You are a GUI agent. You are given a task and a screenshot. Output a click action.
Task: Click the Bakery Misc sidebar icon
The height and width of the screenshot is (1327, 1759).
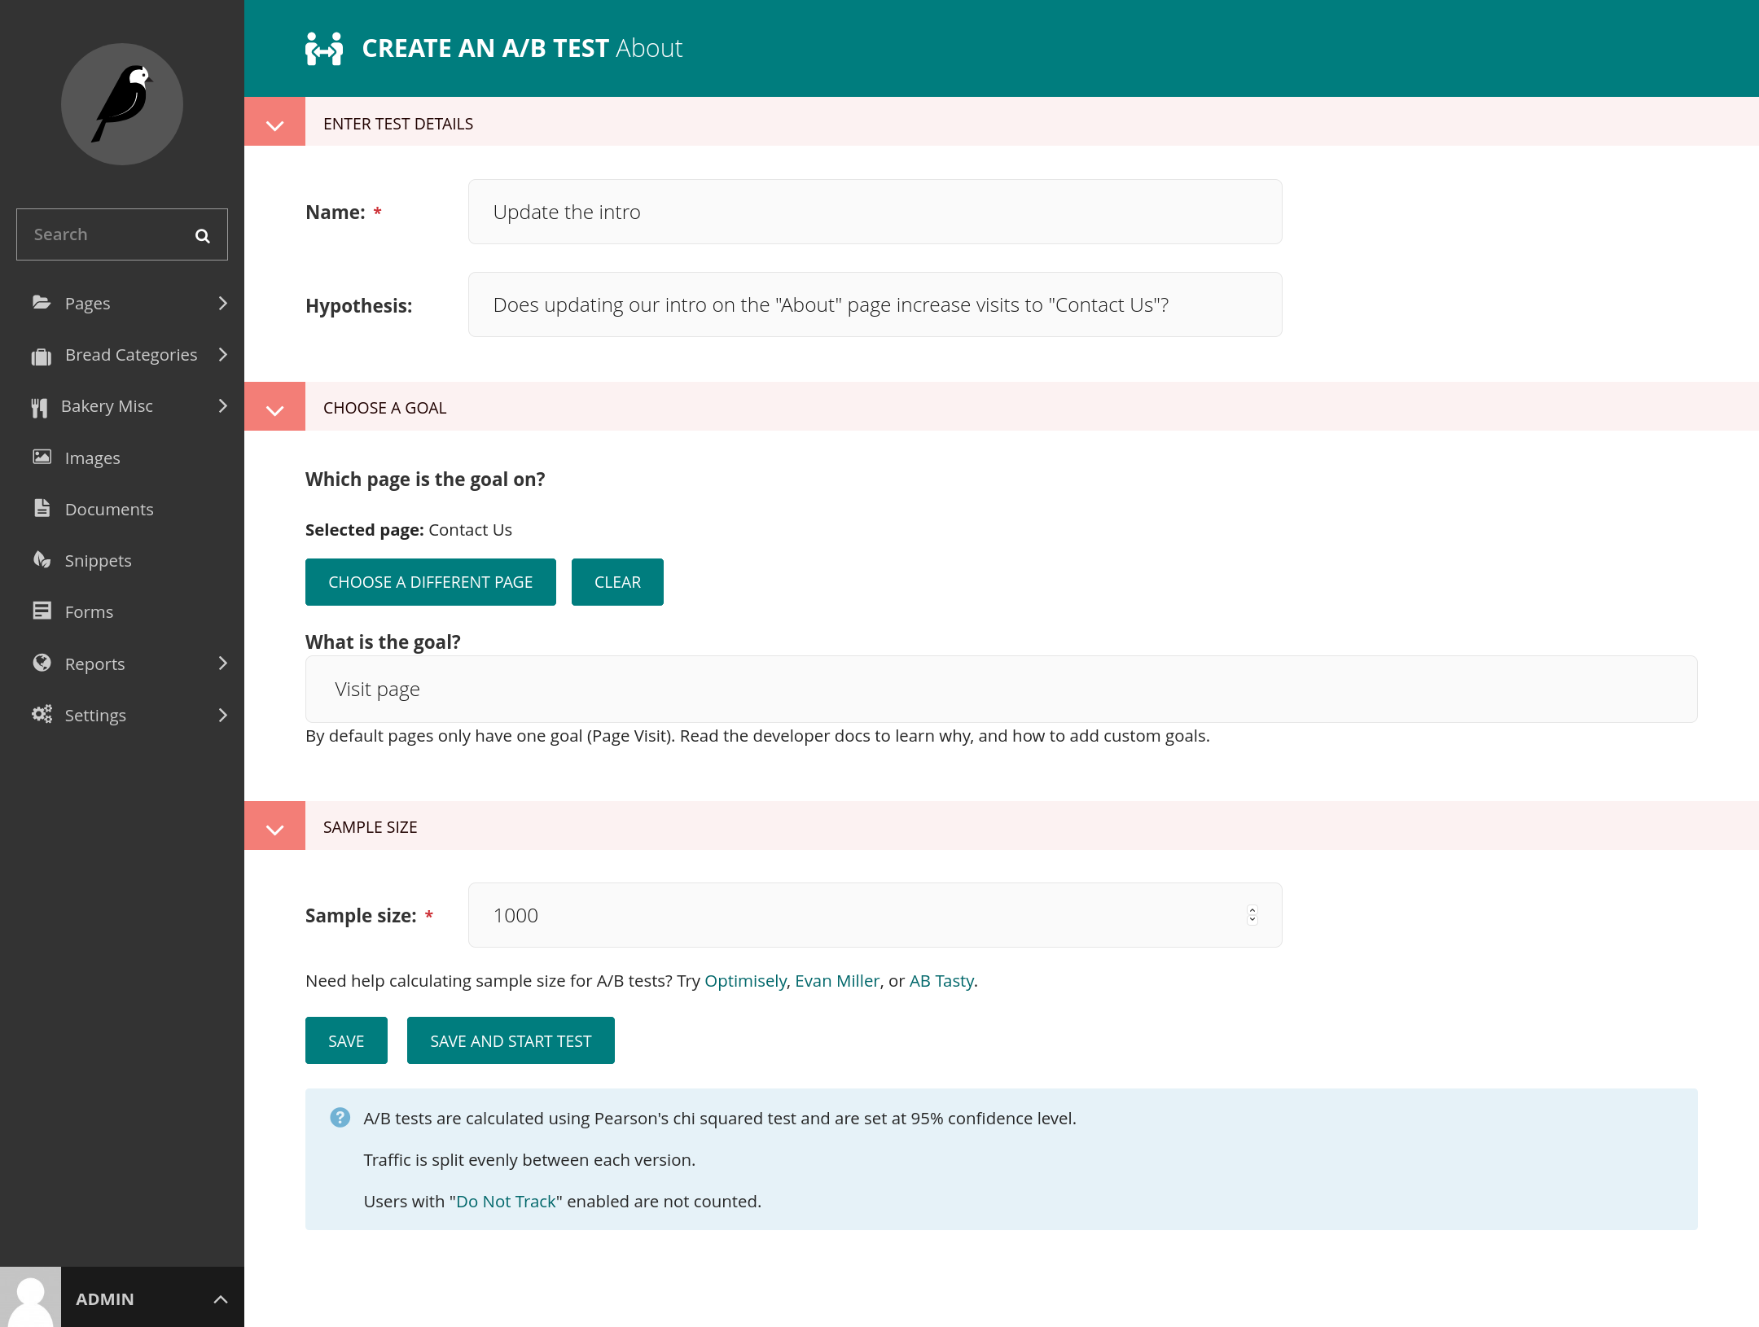click(x=42, y=405)
